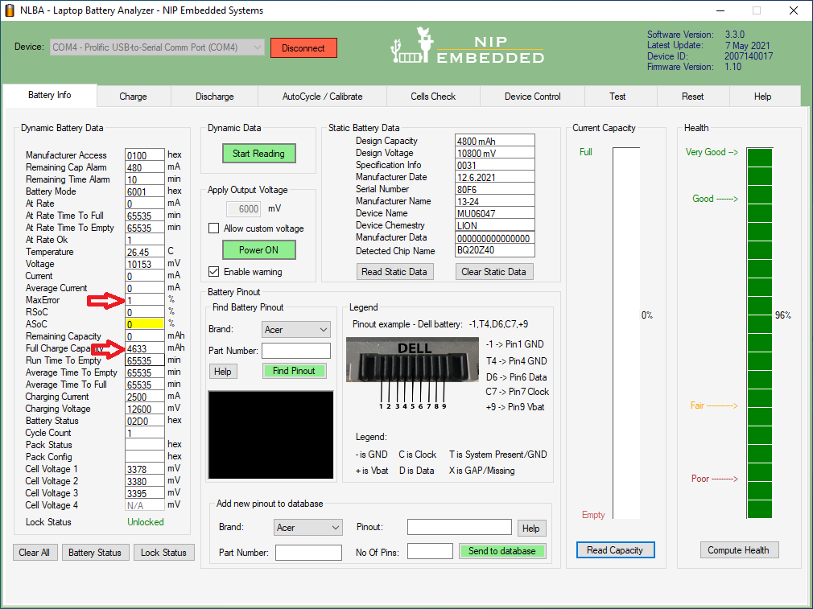Image resolution: width=813 pixels, height=609 pixels.
Task: Click the Full Charge Capacity value 4633
Action: 145,348
